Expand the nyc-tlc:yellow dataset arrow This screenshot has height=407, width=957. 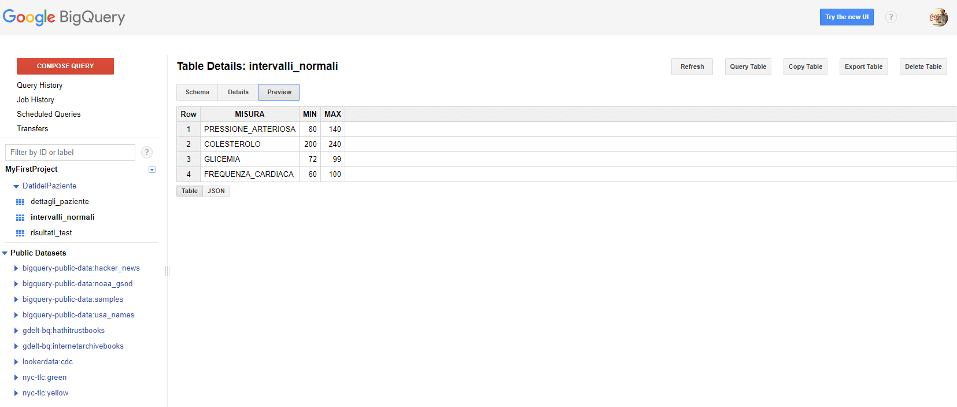pos(16,393)
